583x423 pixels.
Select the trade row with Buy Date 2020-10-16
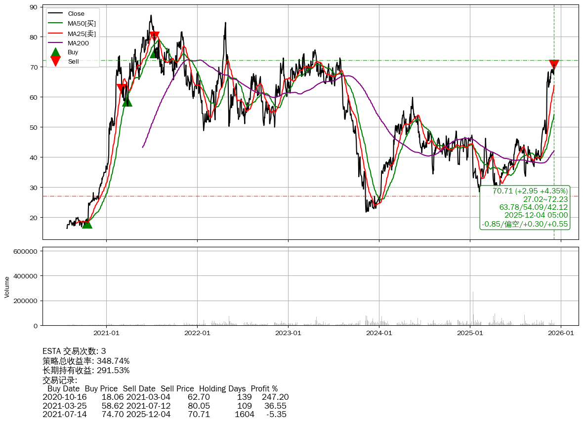[165, 397]
